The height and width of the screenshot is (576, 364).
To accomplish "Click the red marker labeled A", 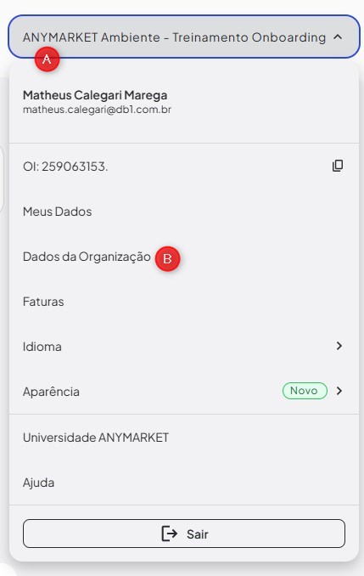I will click(x=47, y=59).
